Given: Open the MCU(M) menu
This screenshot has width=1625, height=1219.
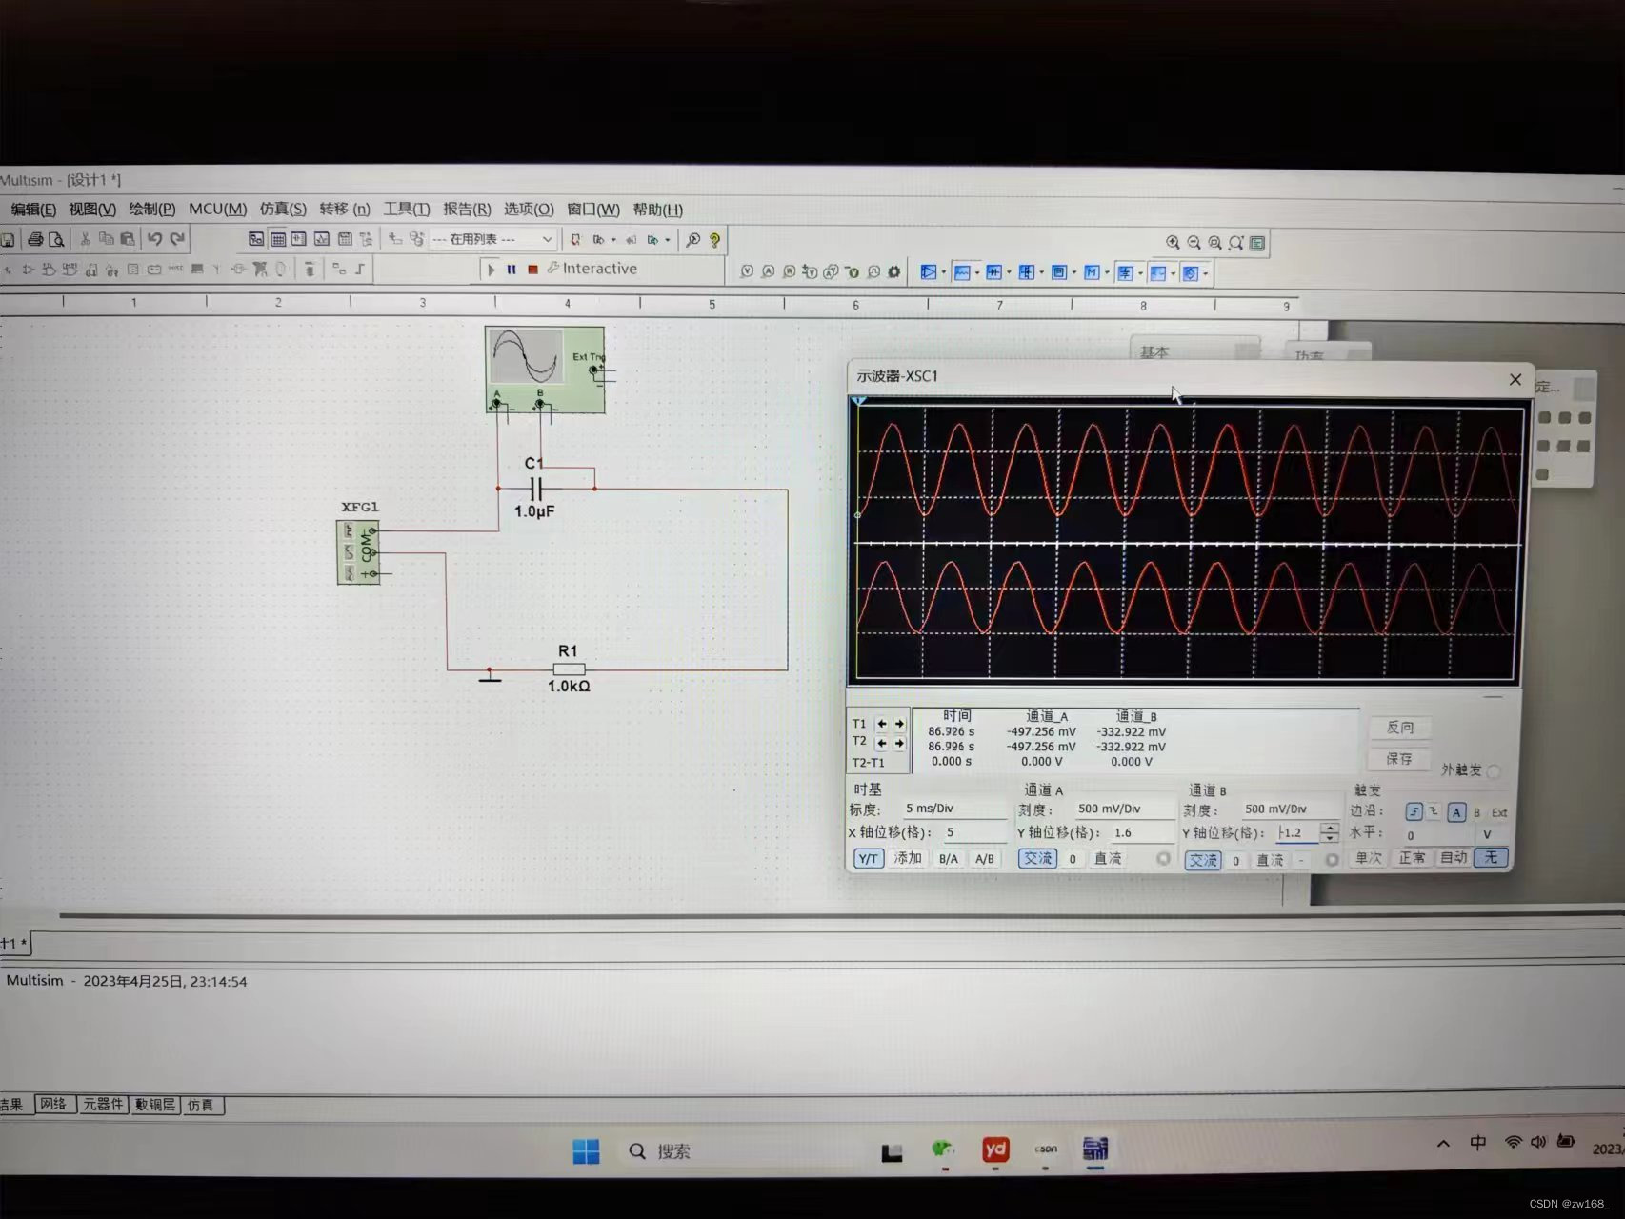Looking at the screenshot, I should (217, 209).
